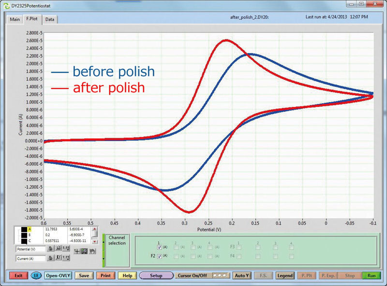This screenshot has height=286, width=387.
Task: Uncheck channel 1 checkbox in first row
Action: [x=159, y=247]
